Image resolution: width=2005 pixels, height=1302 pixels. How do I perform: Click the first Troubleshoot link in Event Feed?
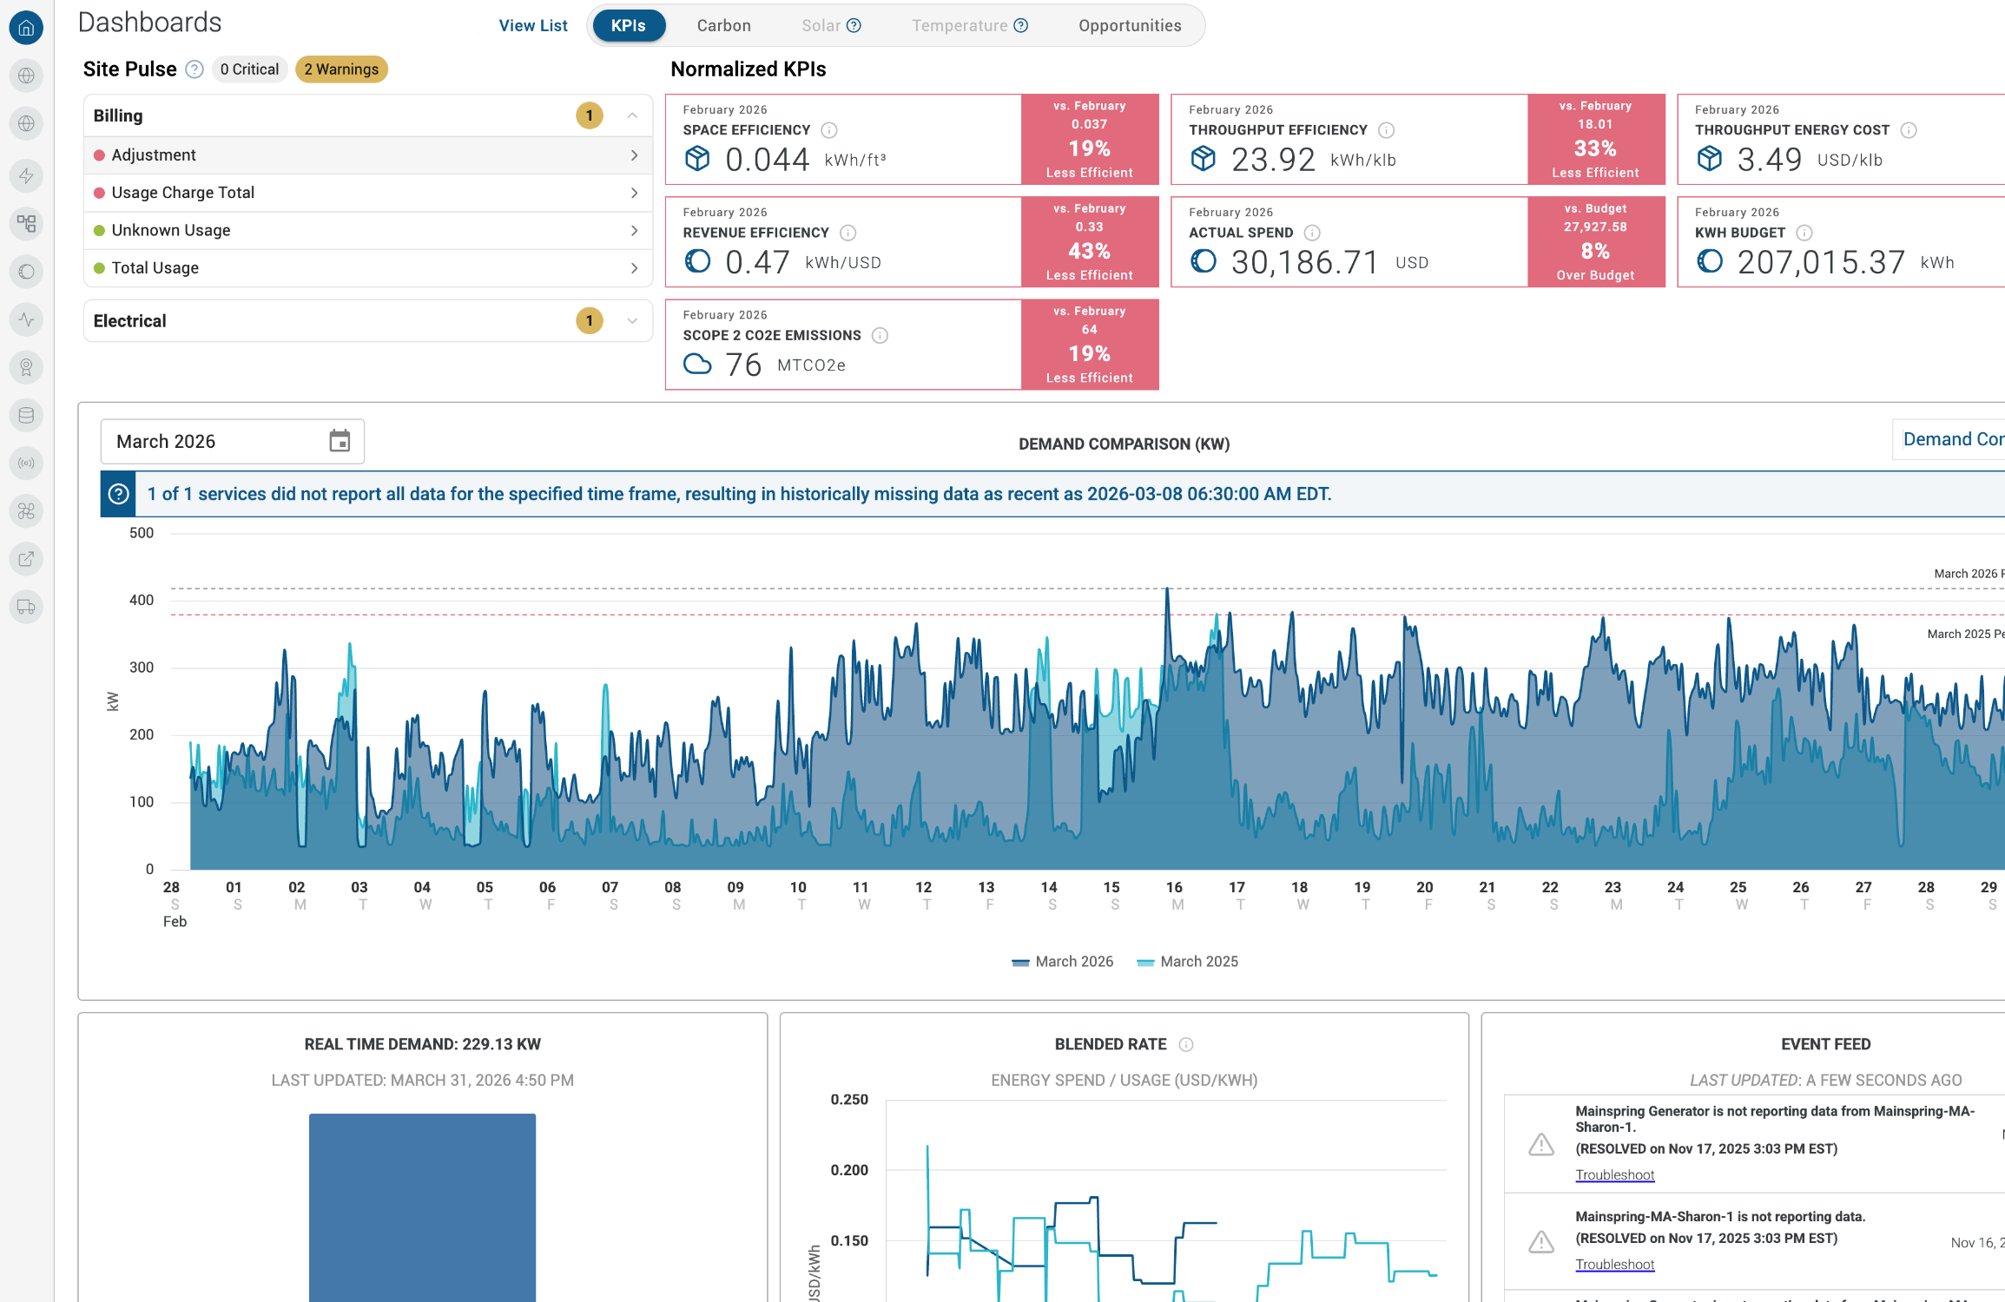point(1614,1174)
